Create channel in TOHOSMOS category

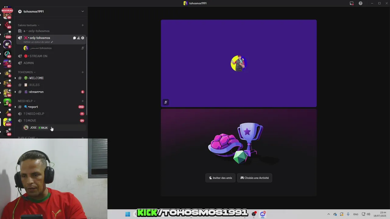point(83,72)
